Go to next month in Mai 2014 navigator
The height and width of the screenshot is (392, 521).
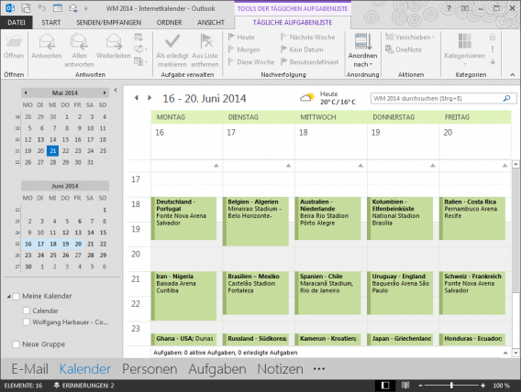pyautogui.click(x=105, y=93)
